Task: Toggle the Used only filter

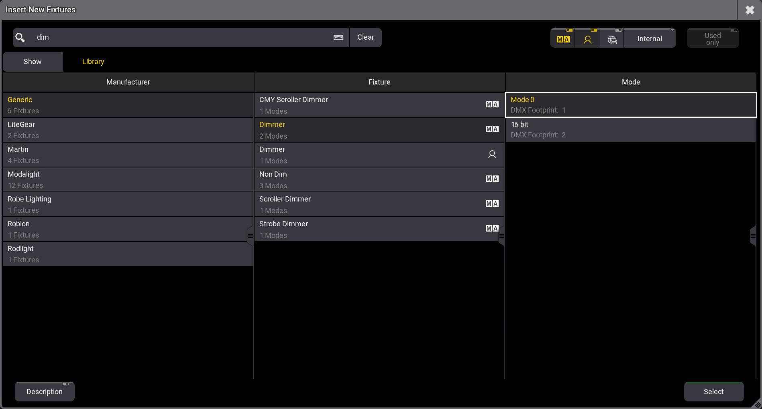Action: (x=713, y=38)
